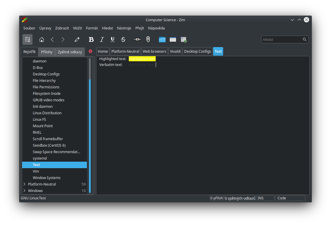Toggle underline formatting

pyautogui.click(x=113, y=39)
